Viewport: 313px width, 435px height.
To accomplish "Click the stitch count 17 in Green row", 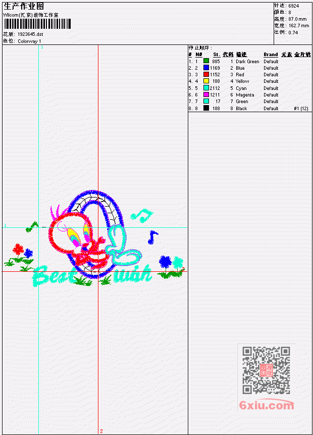I will (x=218, y=102).
